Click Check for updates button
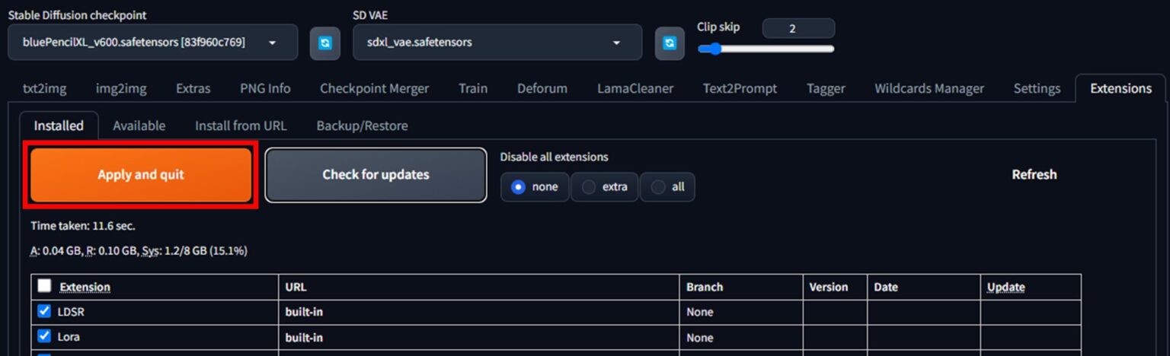 [x=376, y=175]
